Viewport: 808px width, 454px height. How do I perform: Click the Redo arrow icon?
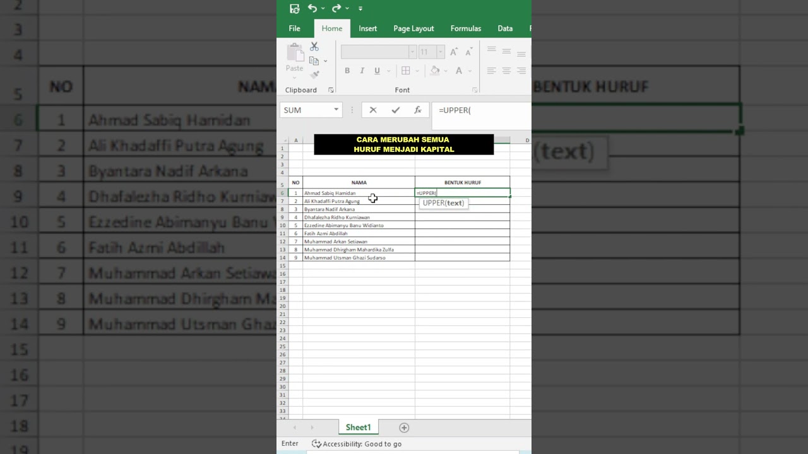(336, 8)
